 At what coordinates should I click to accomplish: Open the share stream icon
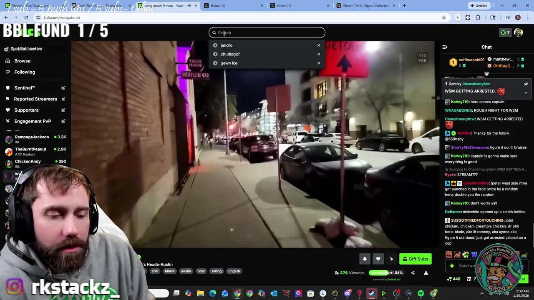[x=413, y=273]
